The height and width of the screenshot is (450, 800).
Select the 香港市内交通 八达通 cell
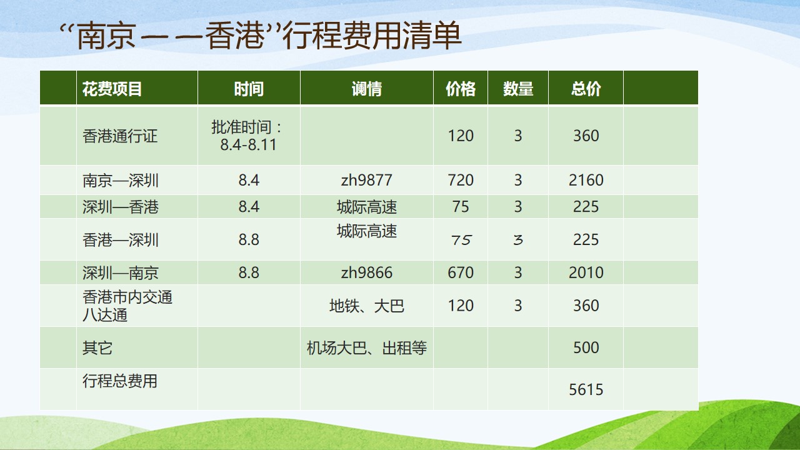[x=137, y=306]
